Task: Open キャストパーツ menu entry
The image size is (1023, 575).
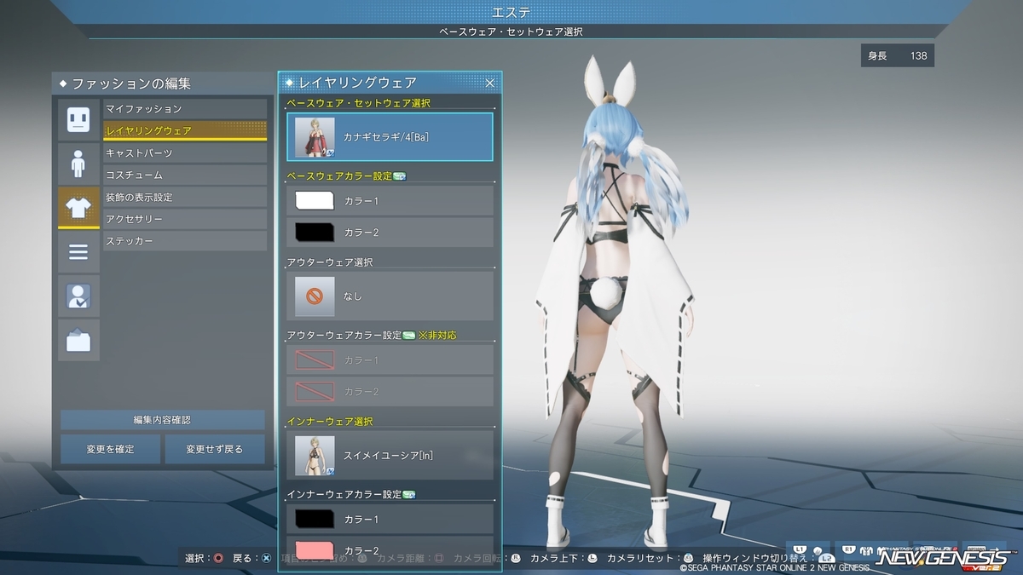Action: 185,152
